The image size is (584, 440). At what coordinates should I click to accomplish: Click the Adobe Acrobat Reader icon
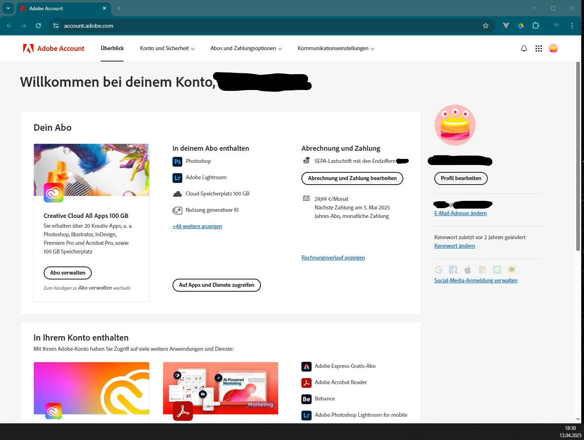point(306,383)
